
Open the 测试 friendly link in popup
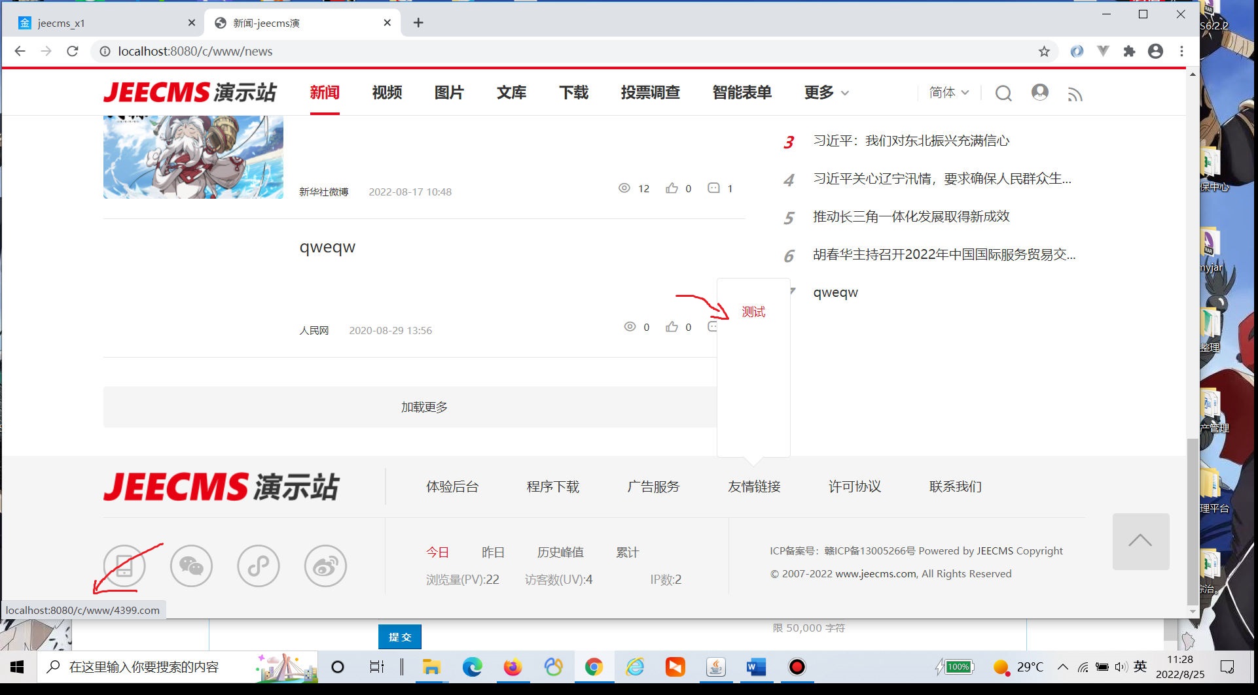point(753,312)
